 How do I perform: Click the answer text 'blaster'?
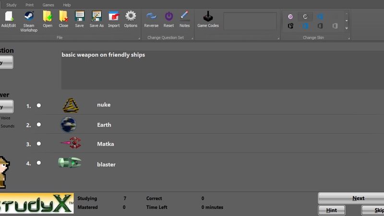pyautogui.click(x=106, y=165)
